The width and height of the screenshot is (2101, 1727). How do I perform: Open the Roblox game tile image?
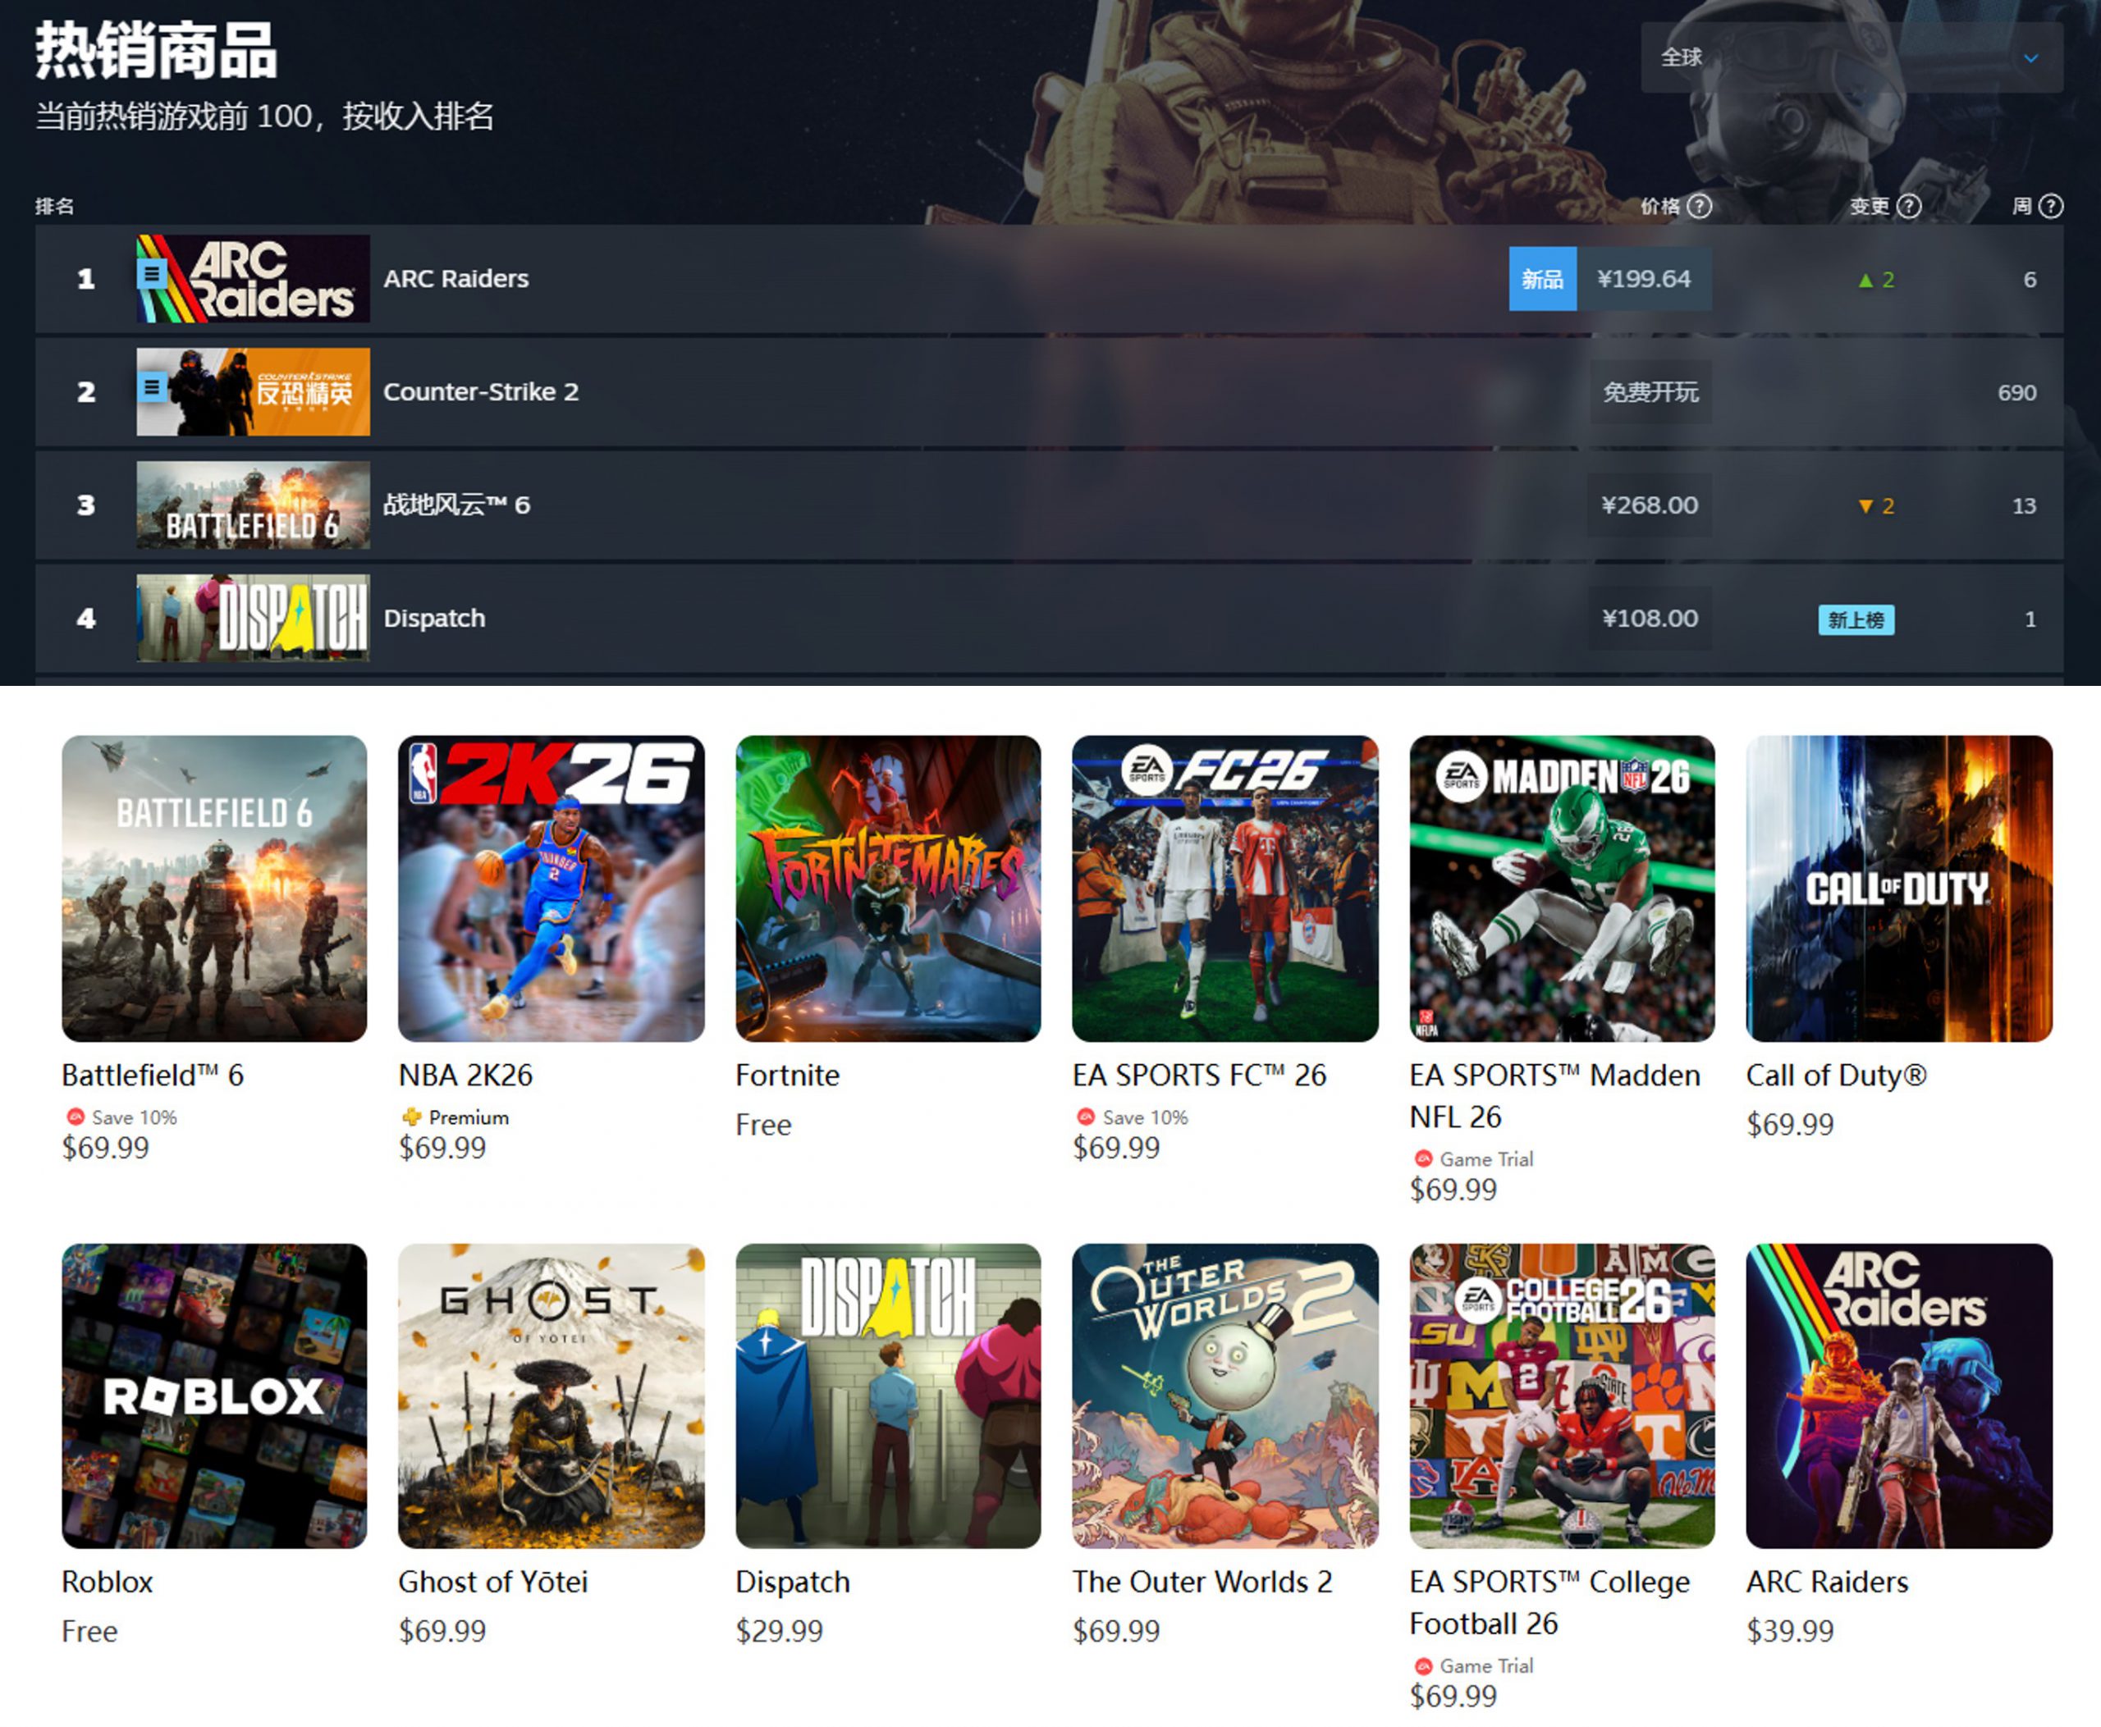pyautogui.click(x=214, y=1396)
